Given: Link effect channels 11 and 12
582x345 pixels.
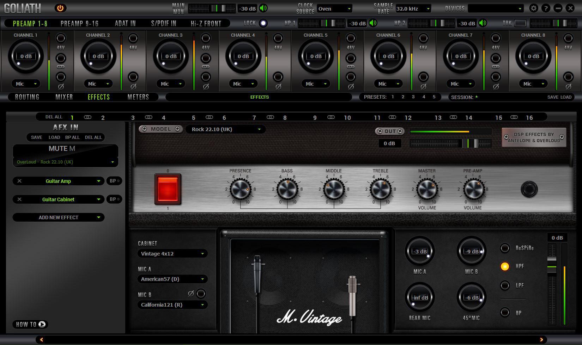Looking at the screenshot, I should click(392, 117).
